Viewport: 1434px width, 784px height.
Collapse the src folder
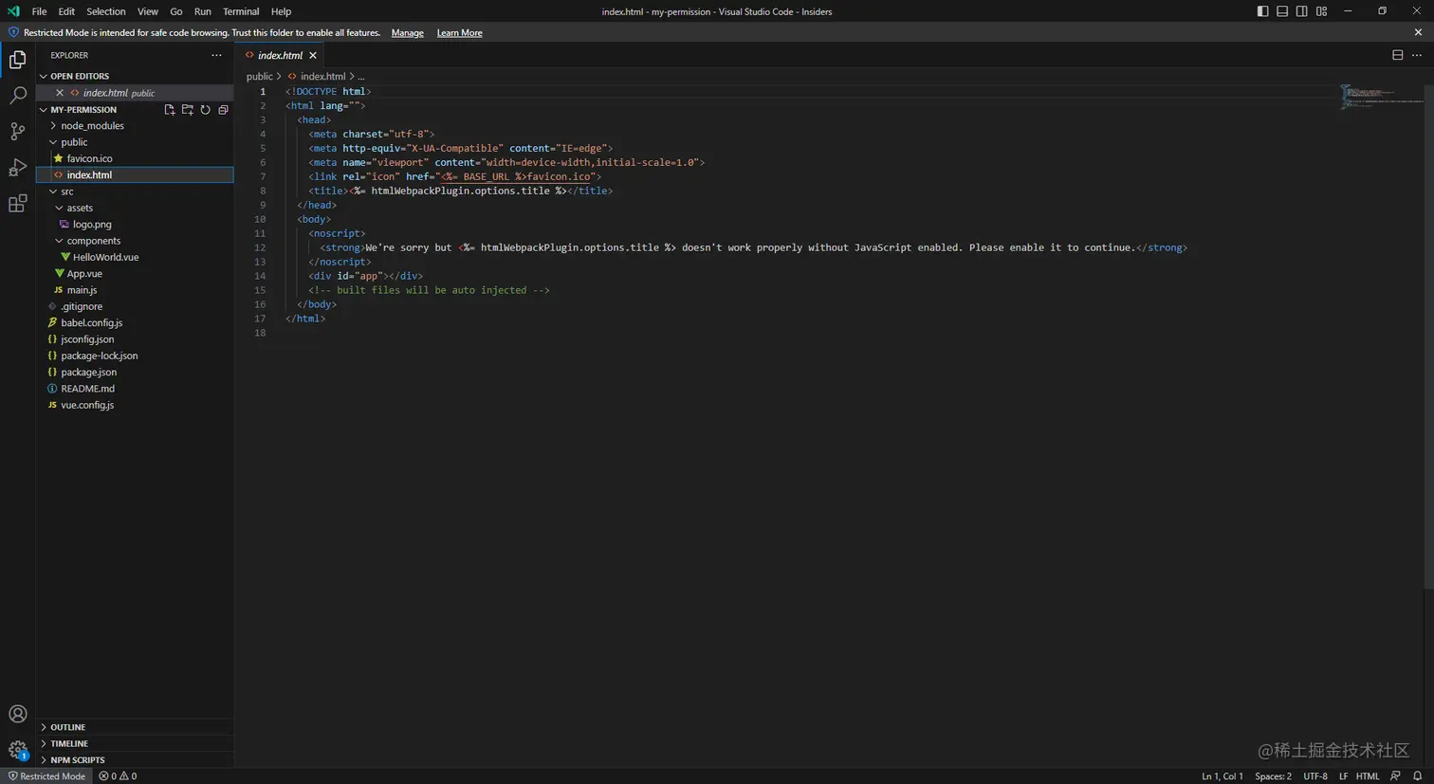(135, 191)
